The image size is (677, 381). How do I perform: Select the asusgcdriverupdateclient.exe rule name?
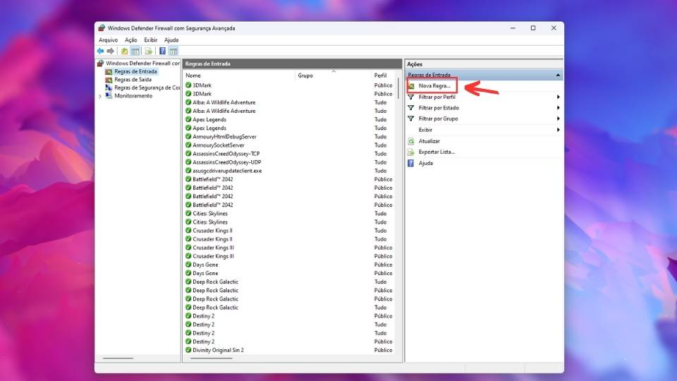point(227,171)
